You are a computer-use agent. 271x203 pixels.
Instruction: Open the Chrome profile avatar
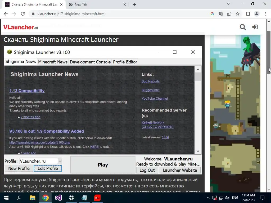coord(257,14)
